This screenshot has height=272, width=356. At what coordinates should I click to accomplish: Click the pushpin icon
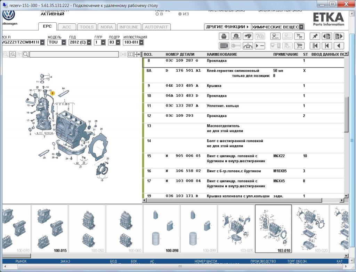315,36
